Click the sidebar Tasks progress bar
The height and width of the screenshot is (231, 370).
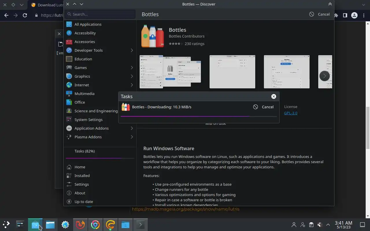100,158
